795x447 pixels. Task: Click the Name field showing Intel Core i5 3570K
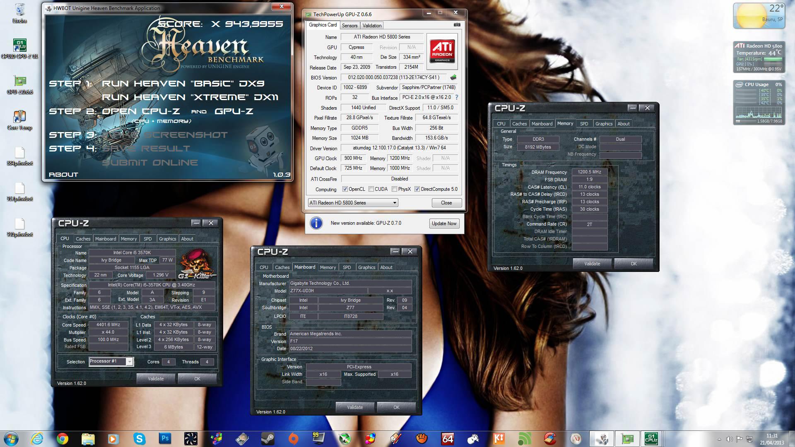[132, 252]
